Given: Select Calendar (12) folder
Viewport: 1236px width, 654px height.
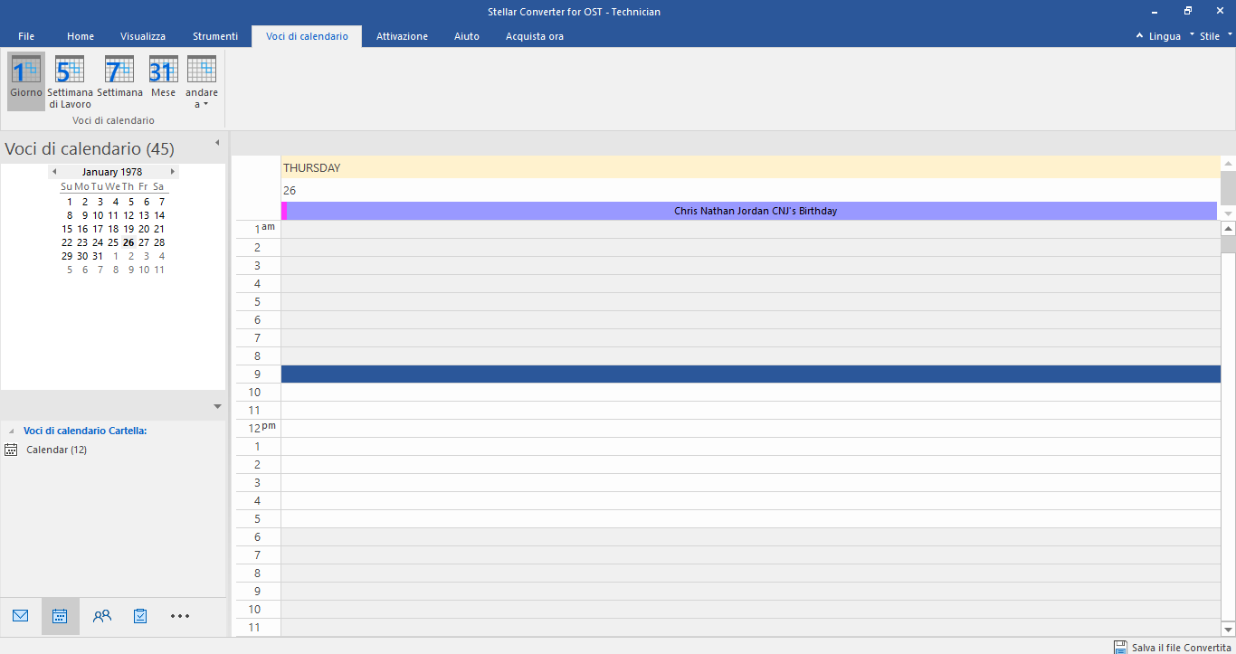Looking at the screenshot, I should coord(56,450).
